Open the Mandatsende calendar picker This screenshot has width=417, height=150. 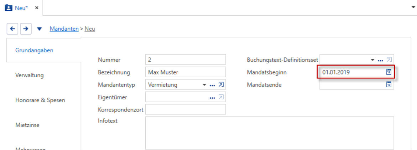click(x=389, y=84)
